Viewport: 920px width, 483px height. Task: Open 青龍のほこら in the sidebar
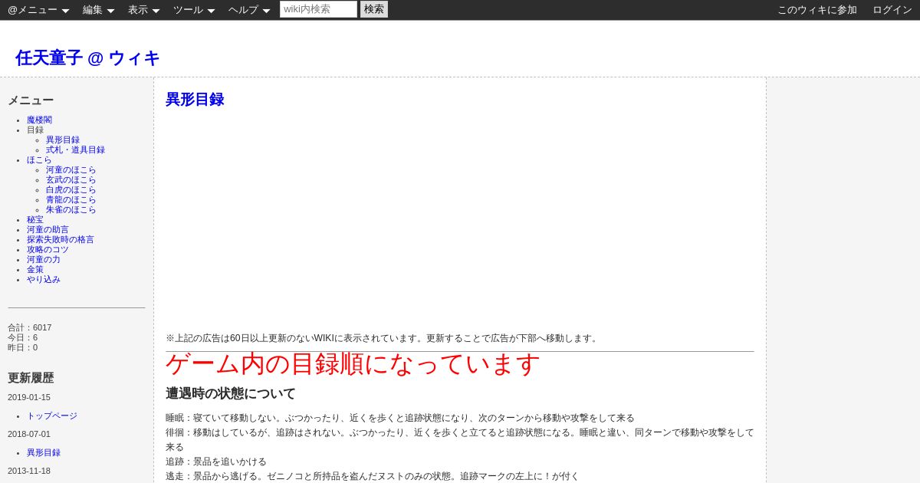71,200
